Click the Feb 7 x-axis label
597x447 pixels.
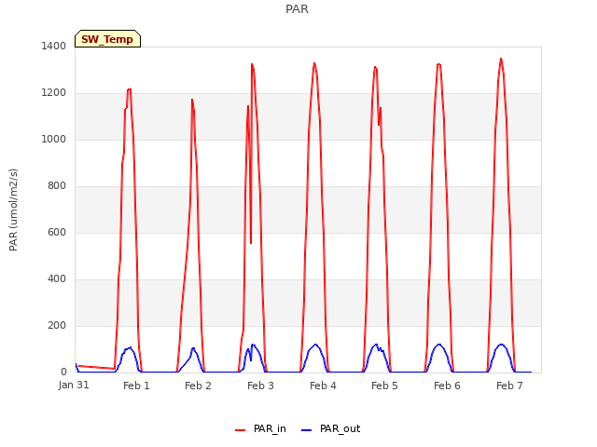coord(509,386)
